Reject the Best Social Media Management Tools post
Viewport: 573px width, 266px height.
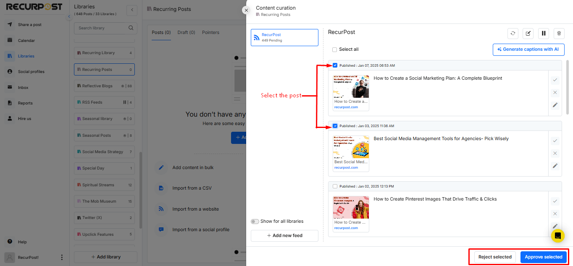click(x=555, y=153)
